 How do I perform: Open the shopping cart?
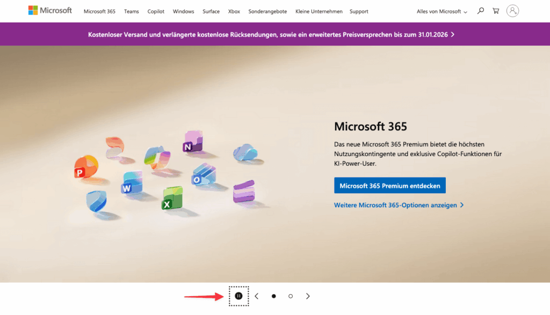pos(495,11)
